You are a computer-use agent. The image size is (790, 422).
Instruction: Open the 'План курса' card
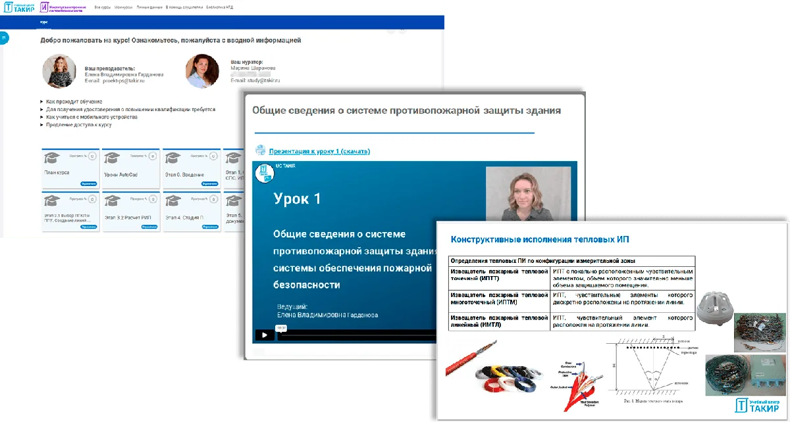click(70, 168)
